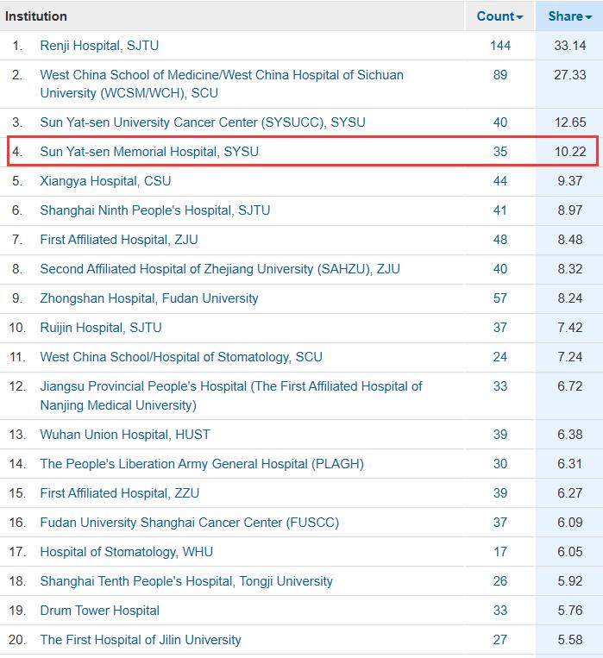Screen dimensions: 603x658
Task: Open Shanghai Ninth People's Hospital link
Action: pos(154,210)
